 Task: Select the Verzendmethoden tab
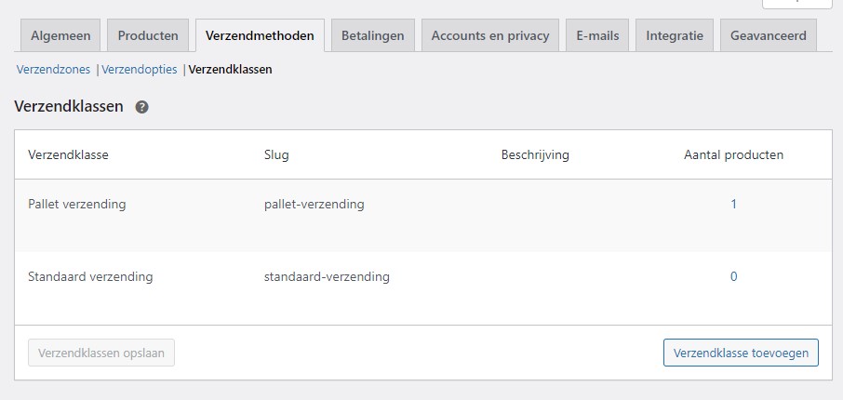[260, 35]
